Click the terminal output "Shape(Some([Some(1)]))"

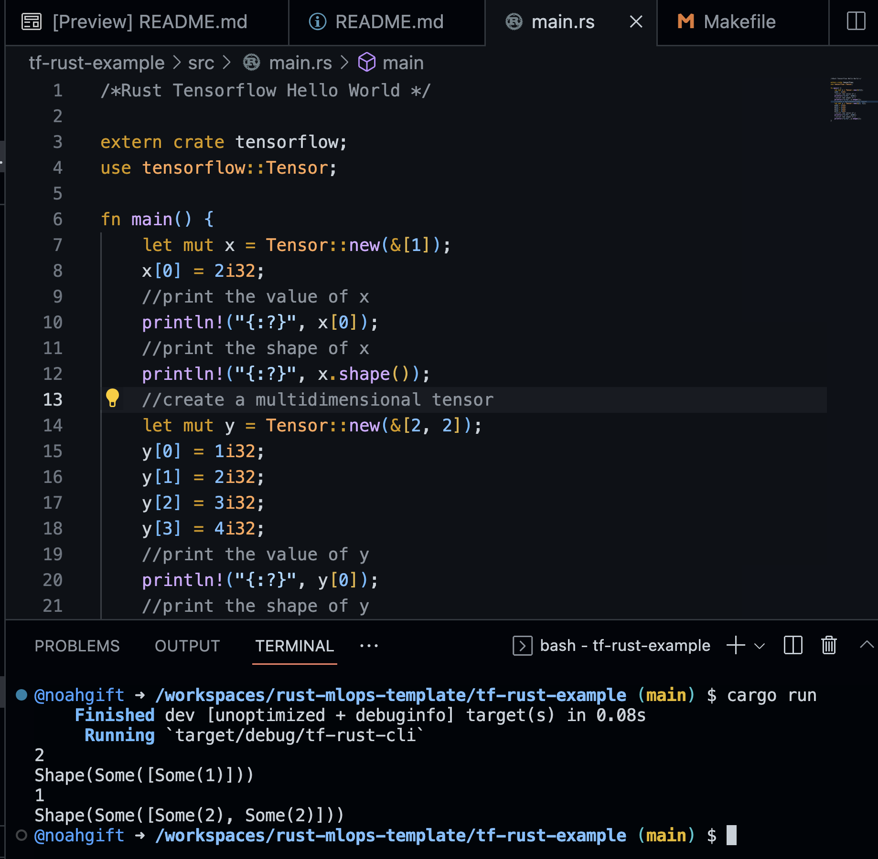[144, 775]
